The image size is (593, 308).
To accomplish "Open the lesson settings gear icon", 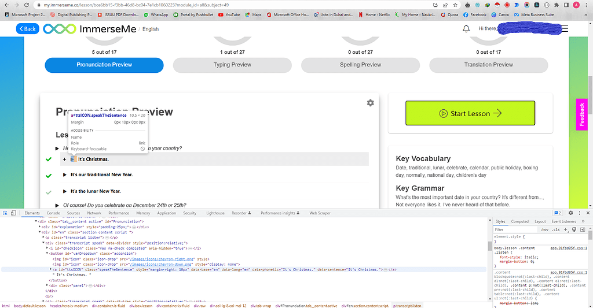I will click(x=370, y=103).
